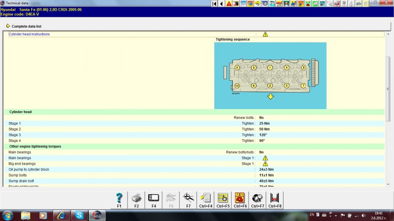Open the Big end bearings warning icon
Viewport: 394px width, 221px height.
[265, 164]
